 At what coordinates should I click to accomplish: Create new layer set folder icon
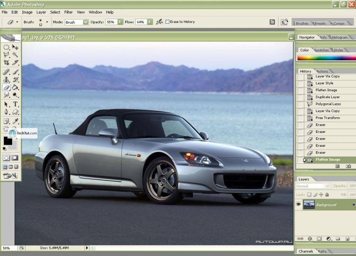(x=338, y=238)
